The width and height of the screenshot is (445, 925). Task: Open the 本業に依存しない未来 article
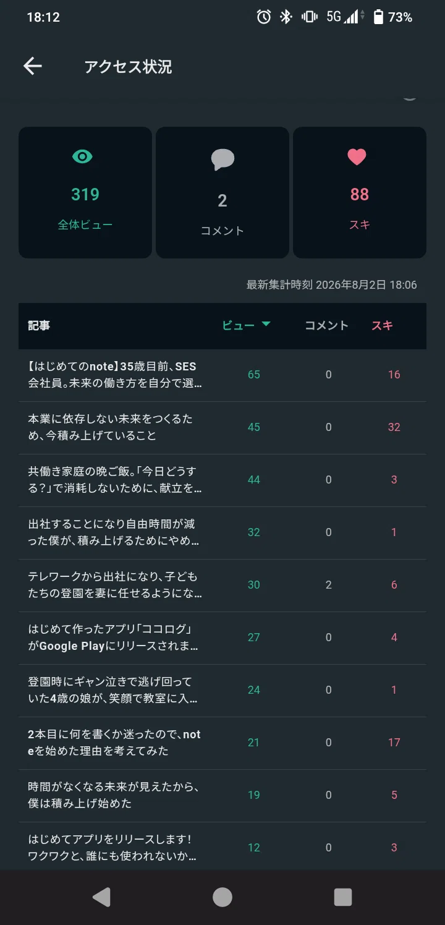point(222,428)
